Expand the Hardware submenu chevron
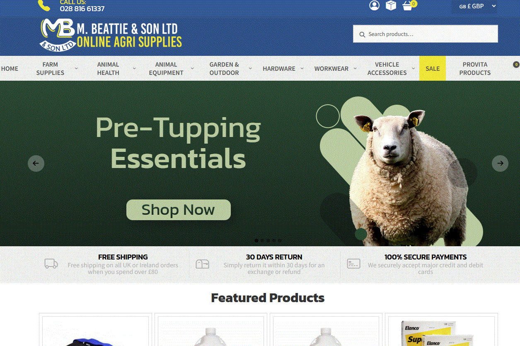The image size is (520, 346). [x=302, y=68]
